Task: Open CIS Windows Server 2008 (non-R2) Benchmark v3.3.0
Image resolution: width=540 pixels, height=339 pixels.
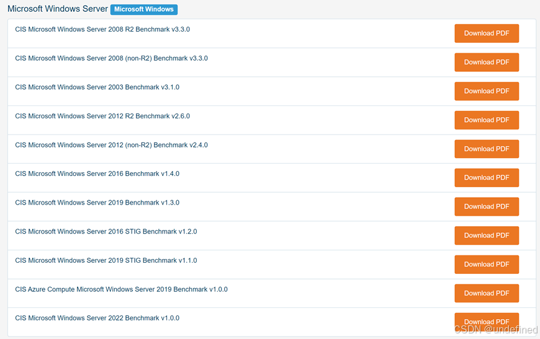Action: pyautogui.click(x=111, y=58)
